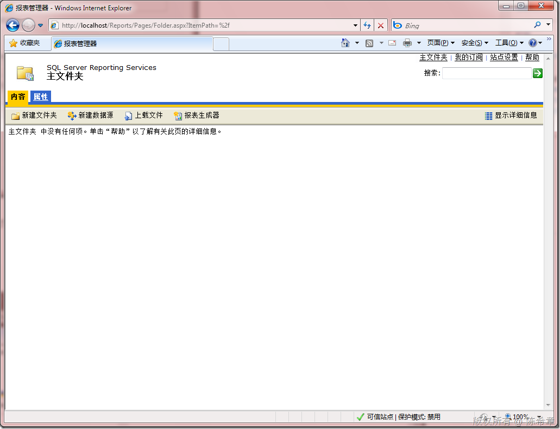Select the 内容 tab

(18, 97)
